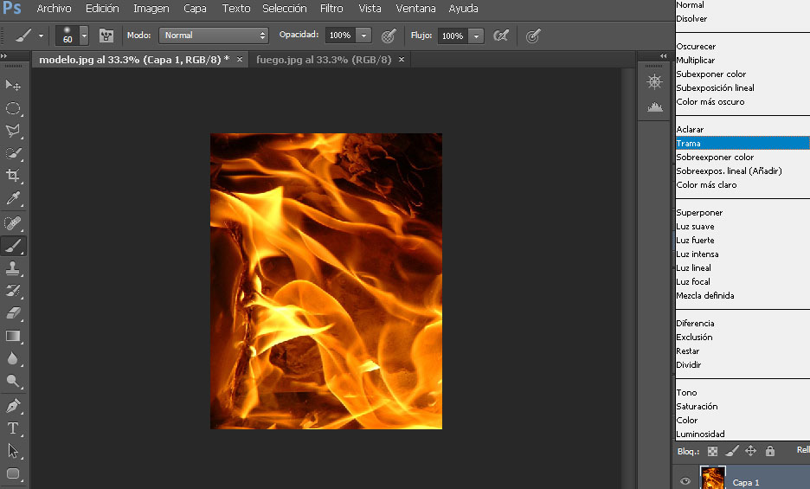This screenshot has width=810, height=489.
Task: Select the Eraser tool
Action: [x=13, y=313]
